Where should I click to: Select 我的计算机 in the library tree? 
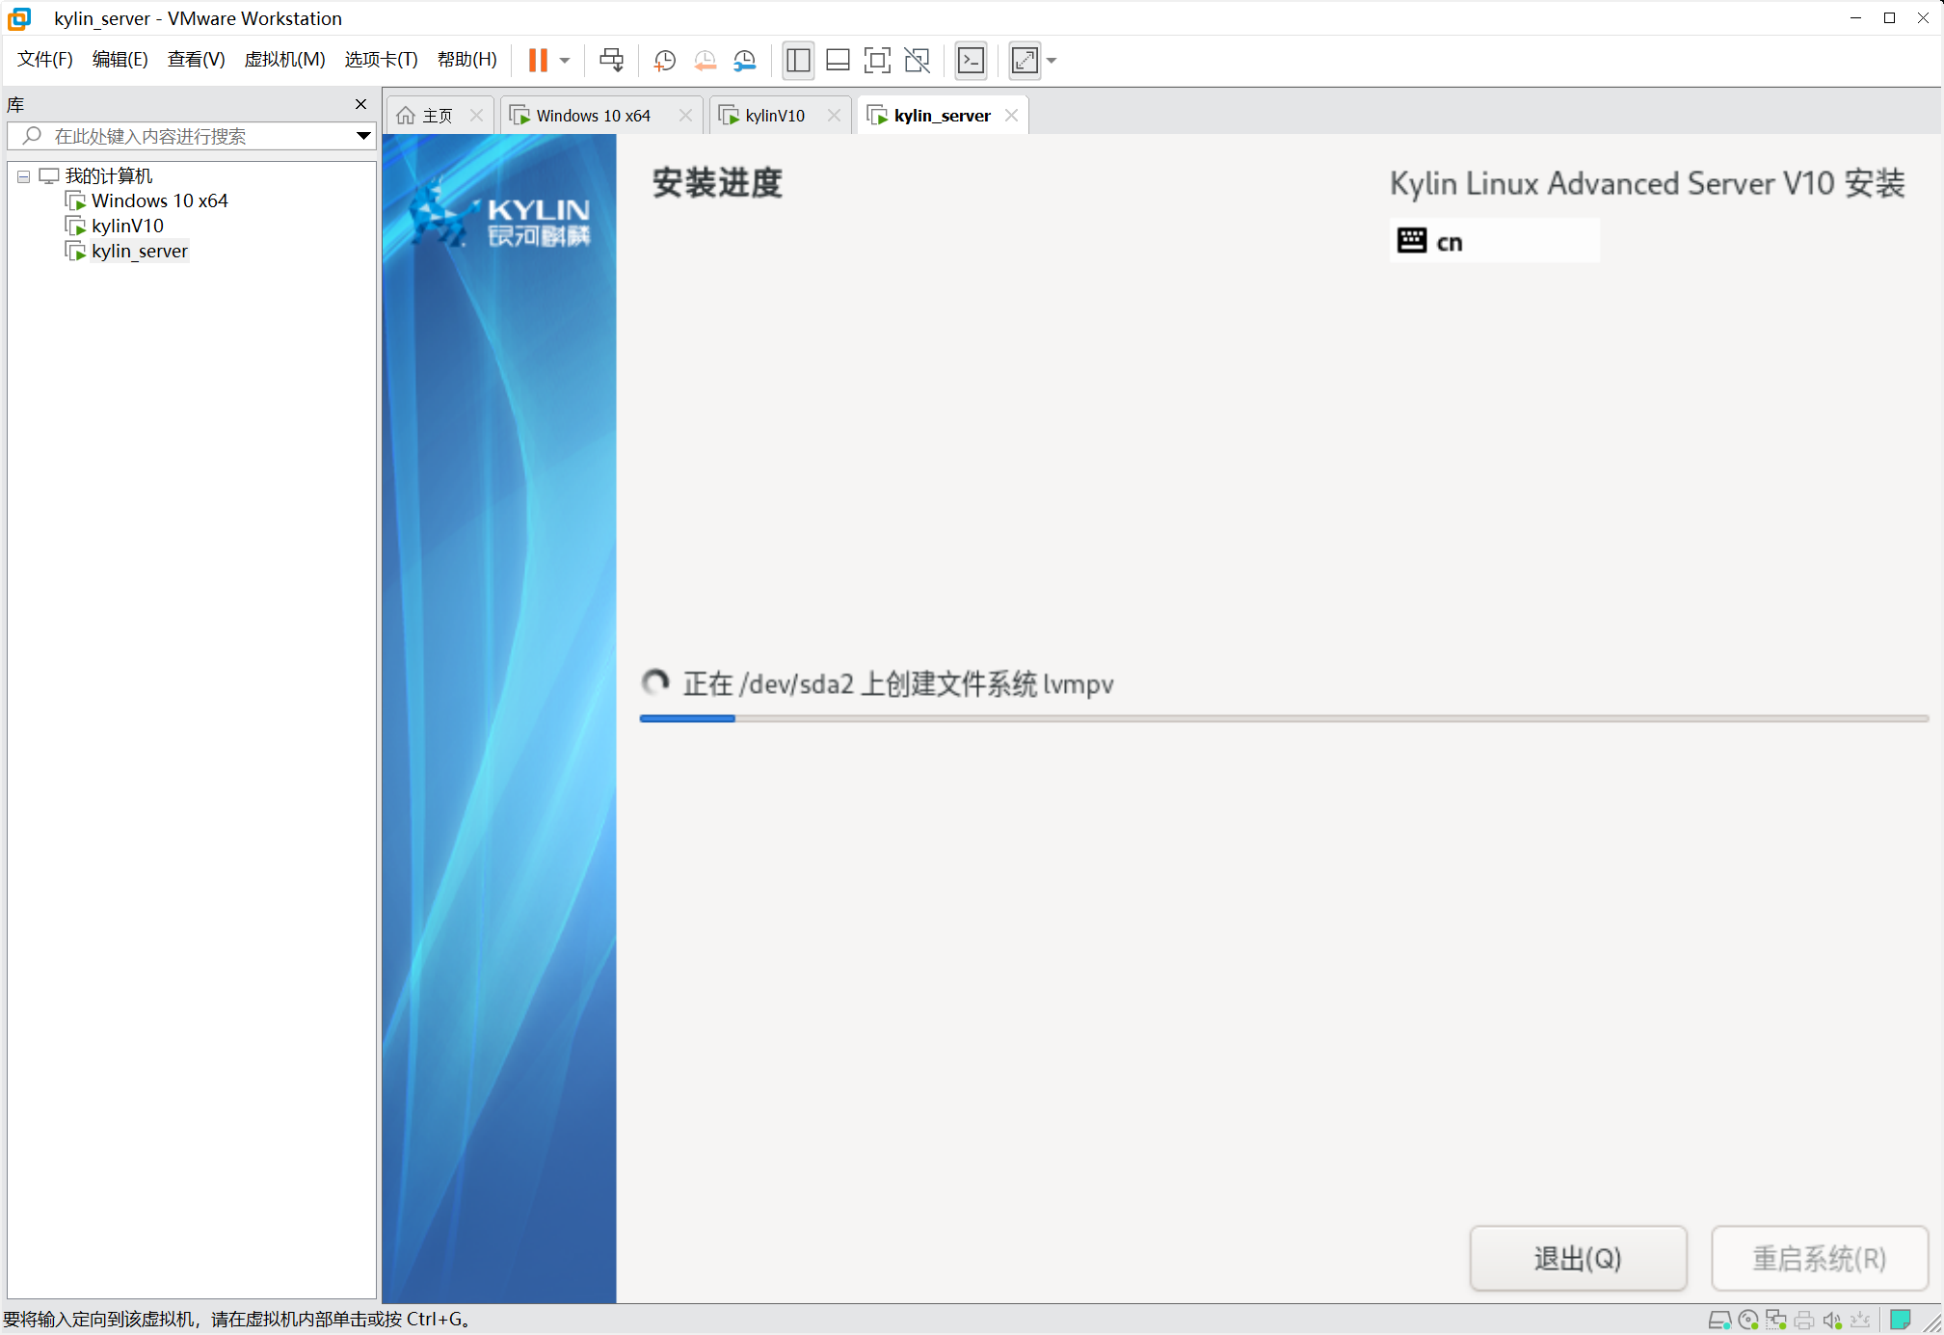[108, 176]
